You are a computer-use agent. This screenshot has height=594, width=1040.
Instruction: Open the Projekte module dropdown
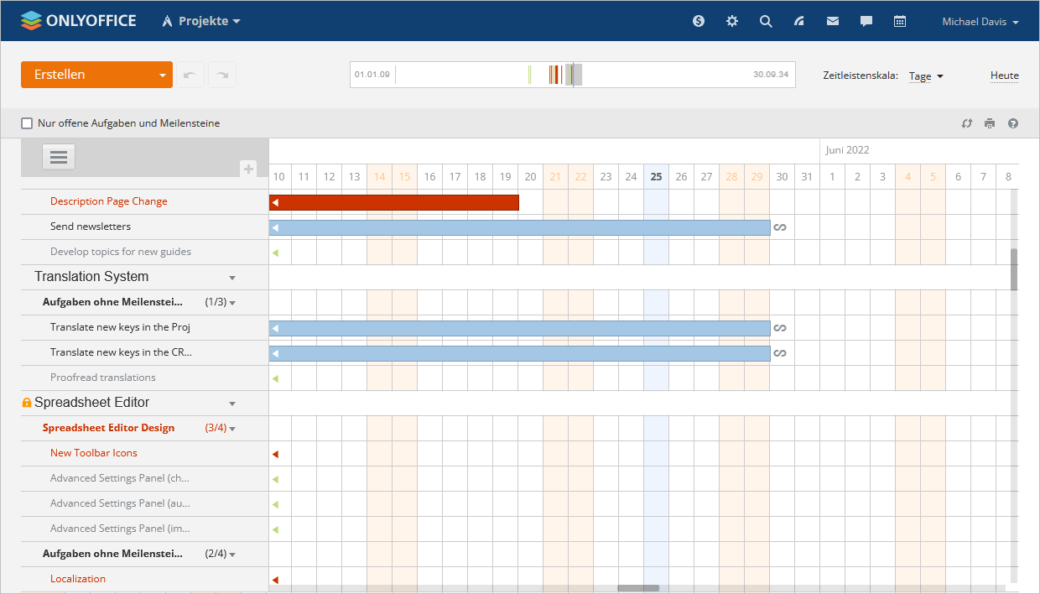coord(201,21)
